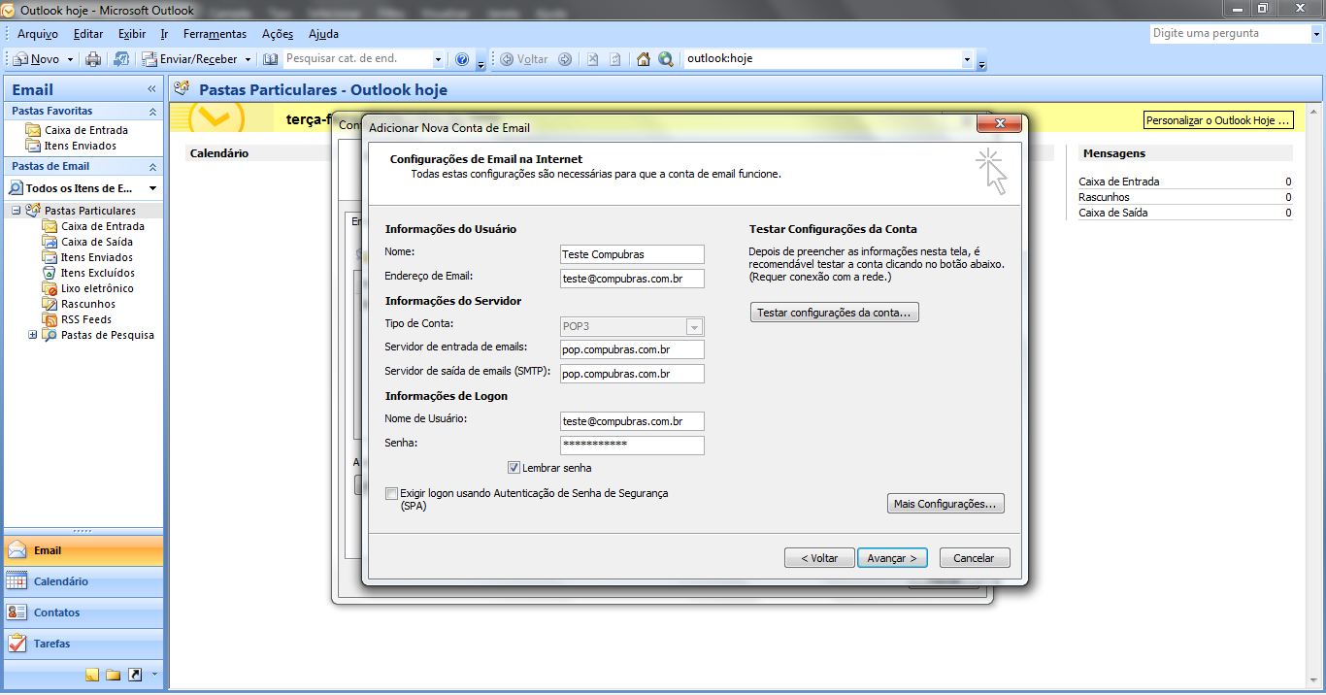Viewport: 1326px width, 695px height.
Task: Click the blue Help question mark icon
Action: click(x=462, y=59)
